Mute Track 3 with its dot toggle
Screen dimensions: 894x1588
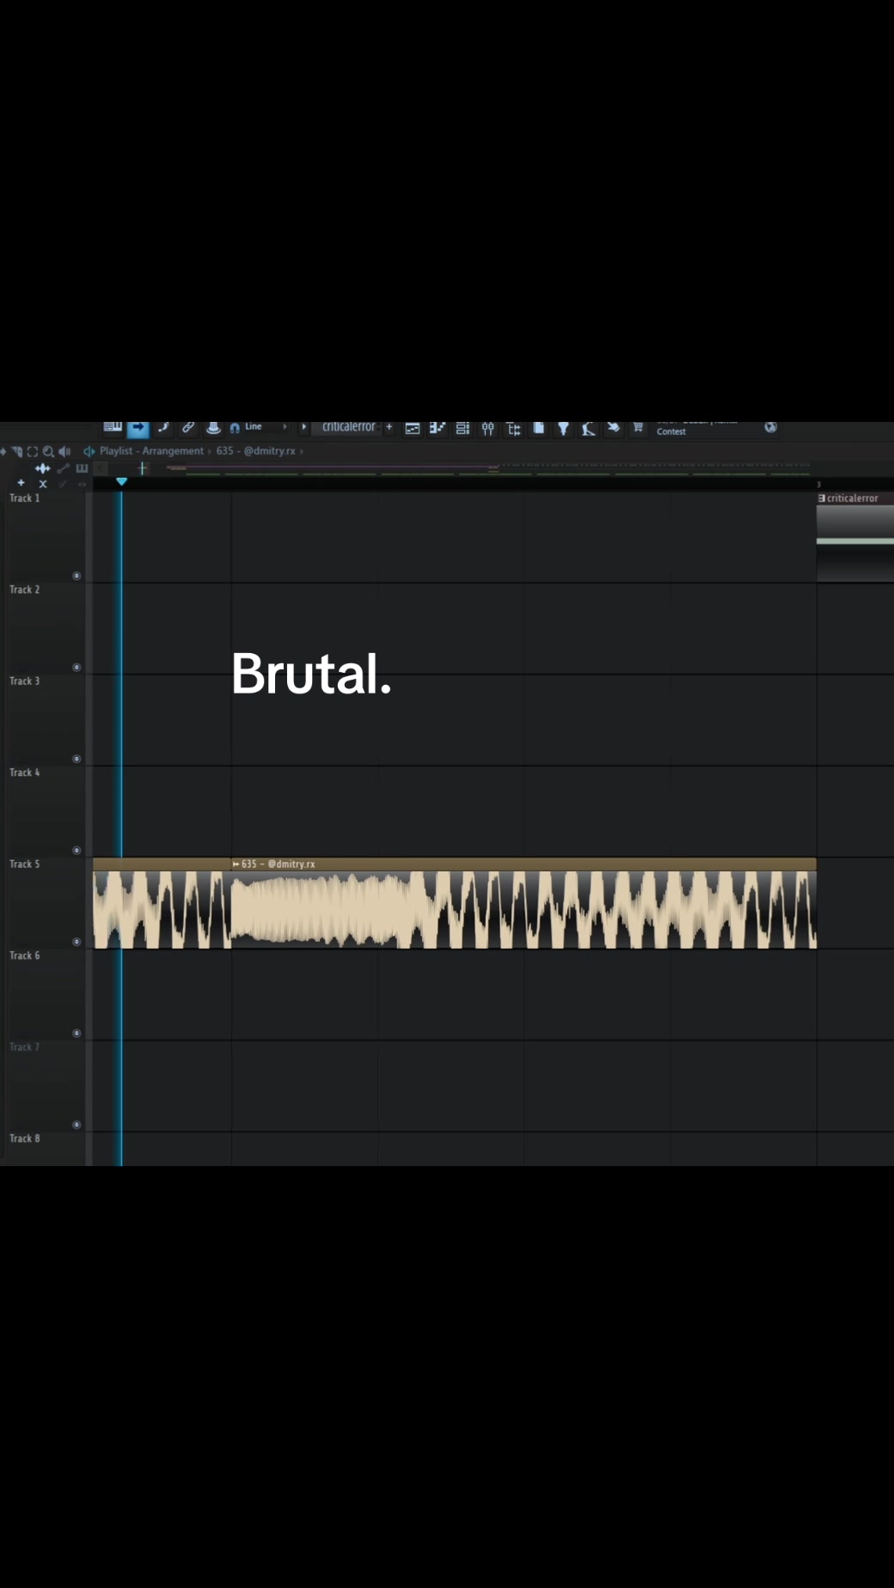tap(77, 759)
